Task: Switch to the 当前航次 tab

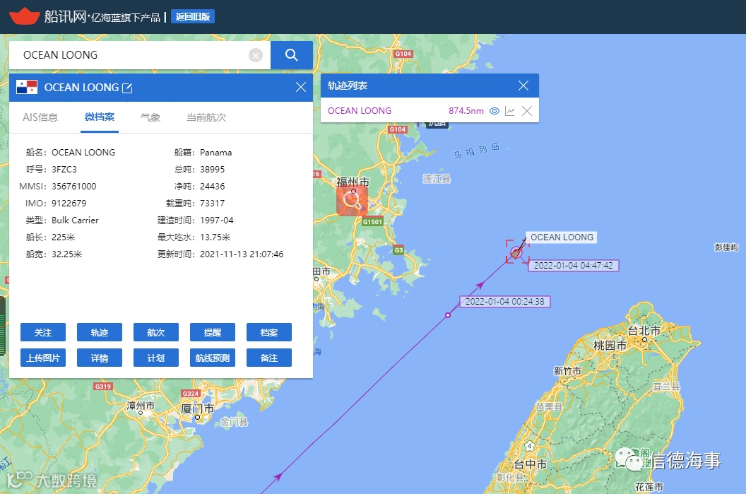Action: [206, 117]
